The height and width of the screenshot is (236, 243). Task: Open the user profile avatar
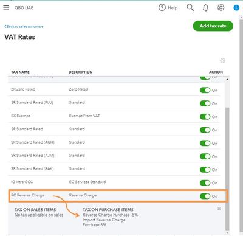coord(236,8)
